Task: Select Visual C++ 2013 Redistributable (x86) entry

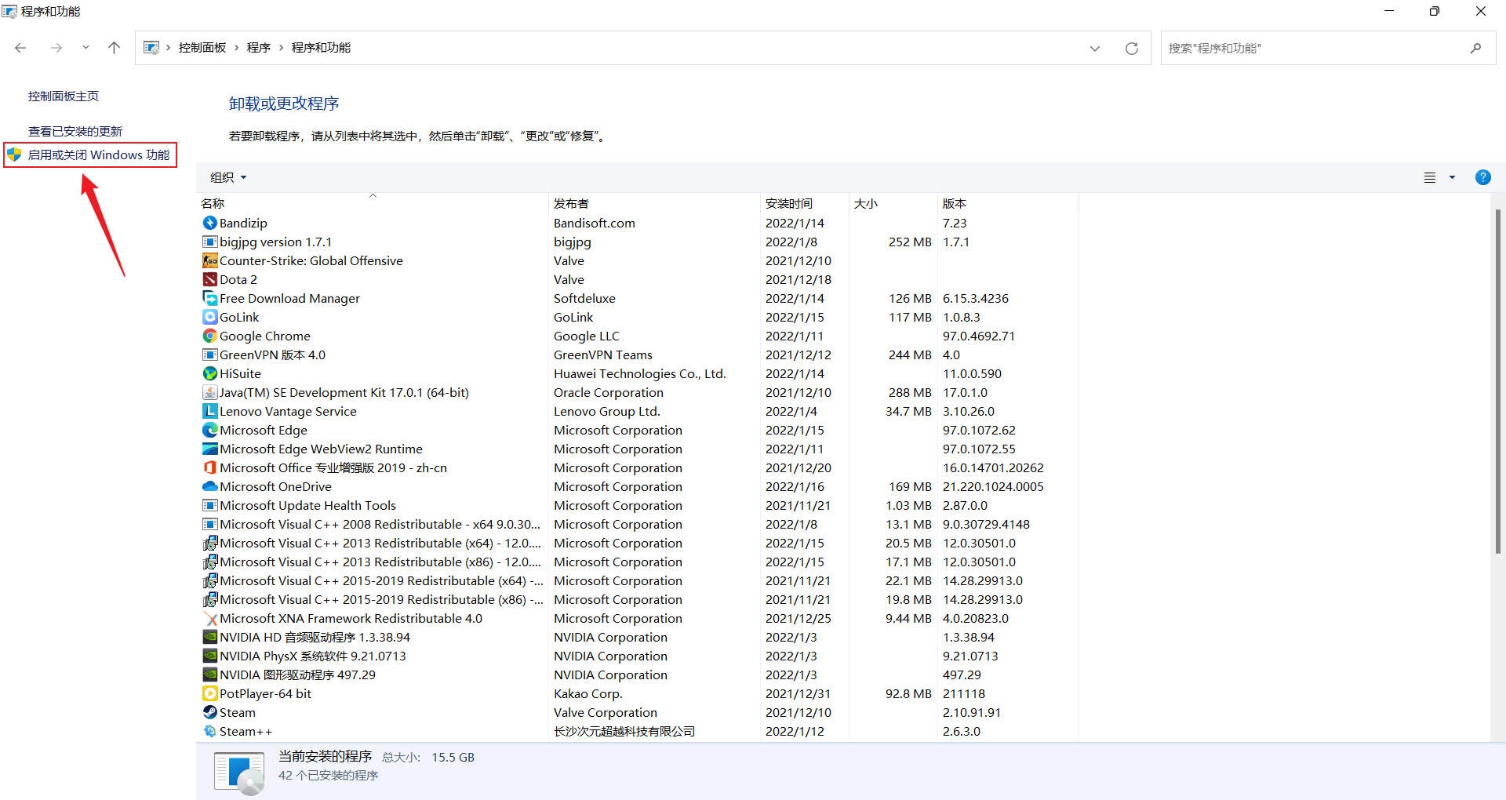Action: (639, 562)
